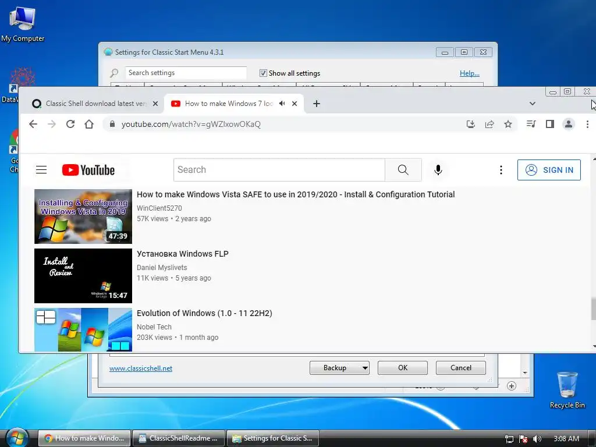Open YouTube settings three-dot menu
The image size is (596, 447).
[x=501, y=170]
